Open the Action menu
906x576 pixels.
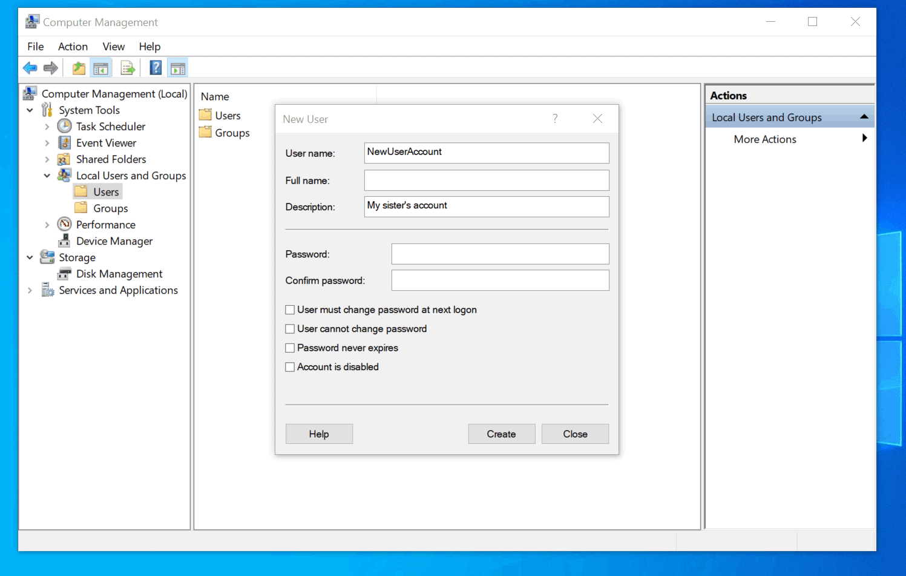[73, 47]
